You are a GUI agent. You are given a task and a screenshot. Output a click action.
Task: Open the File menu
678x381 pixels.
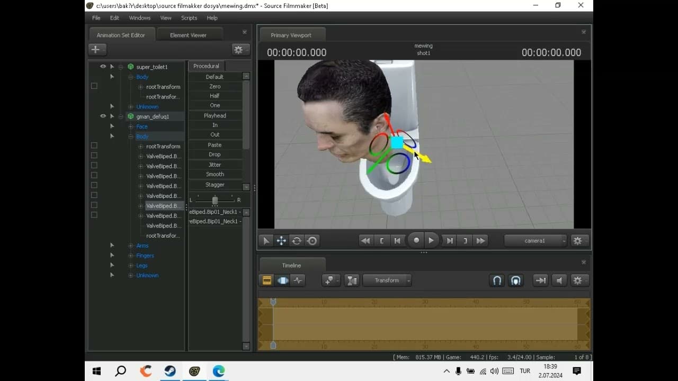click(x=96, y=18)
